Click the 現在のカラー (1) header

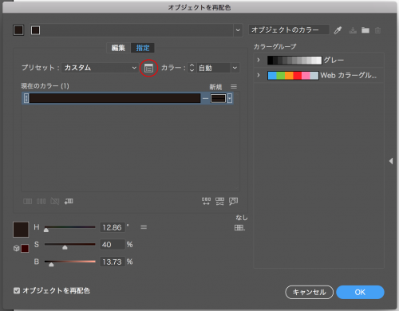(x=45, y=86)
